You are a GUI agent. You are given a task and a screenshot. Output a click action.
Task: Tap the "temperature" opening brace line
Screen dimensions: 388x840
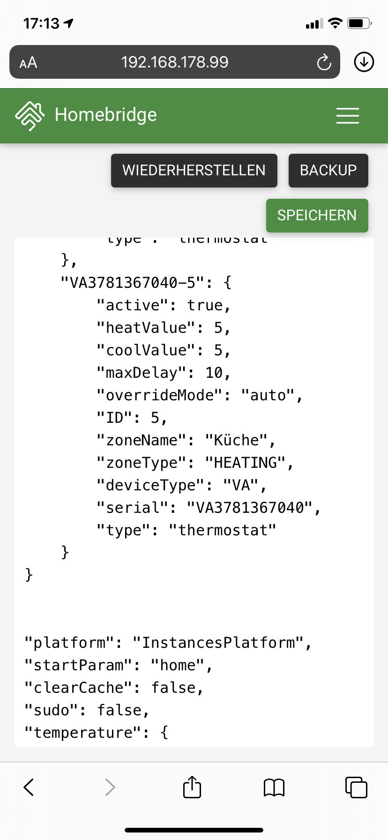tap(96, 733)
